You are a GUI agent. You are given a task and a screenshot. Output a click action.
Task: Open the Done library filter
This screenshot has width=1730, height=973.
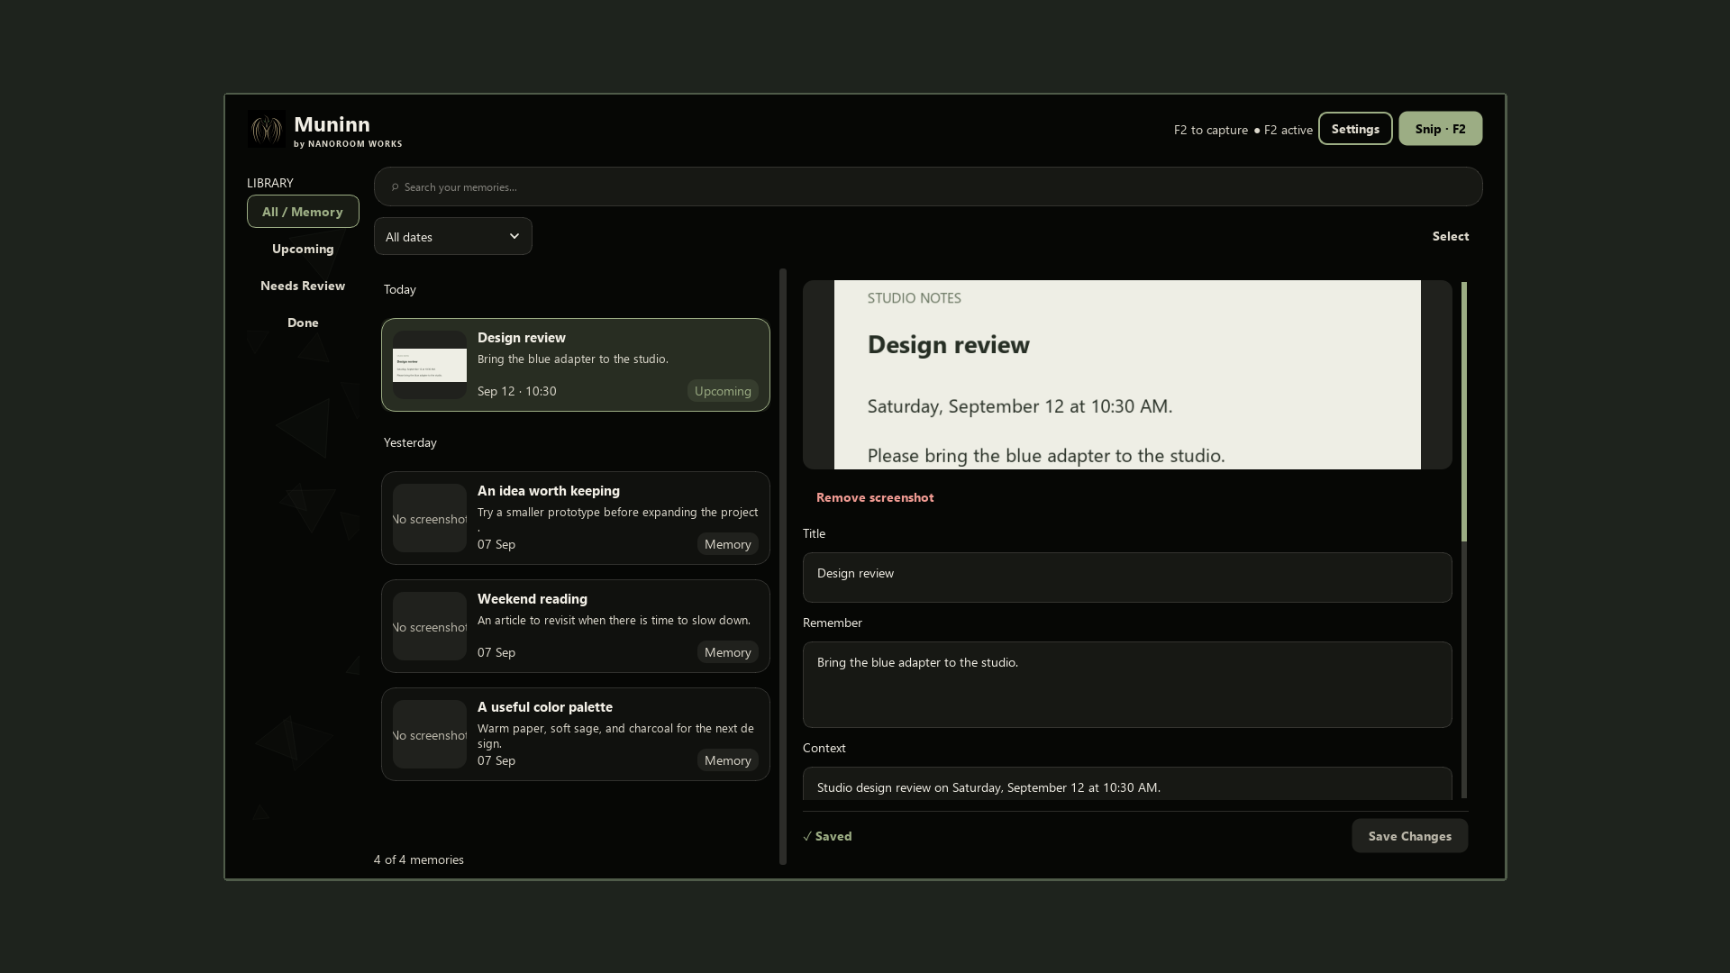pyautogui.click(x=303, y=323)
